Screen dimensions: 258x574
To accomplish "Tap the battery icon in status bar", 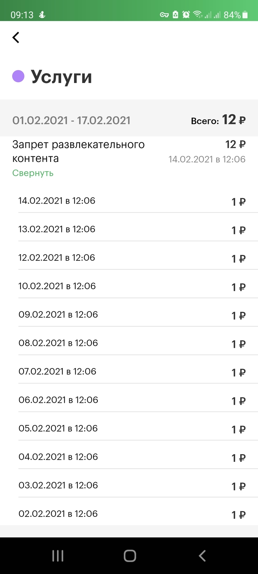I will pyautogui.click(x=245, y=15).
